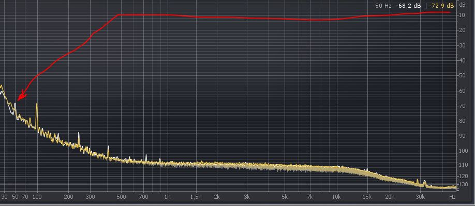Click the 60 label on dB scale
The height and width of the screenshot is (206, 475).
462,91
